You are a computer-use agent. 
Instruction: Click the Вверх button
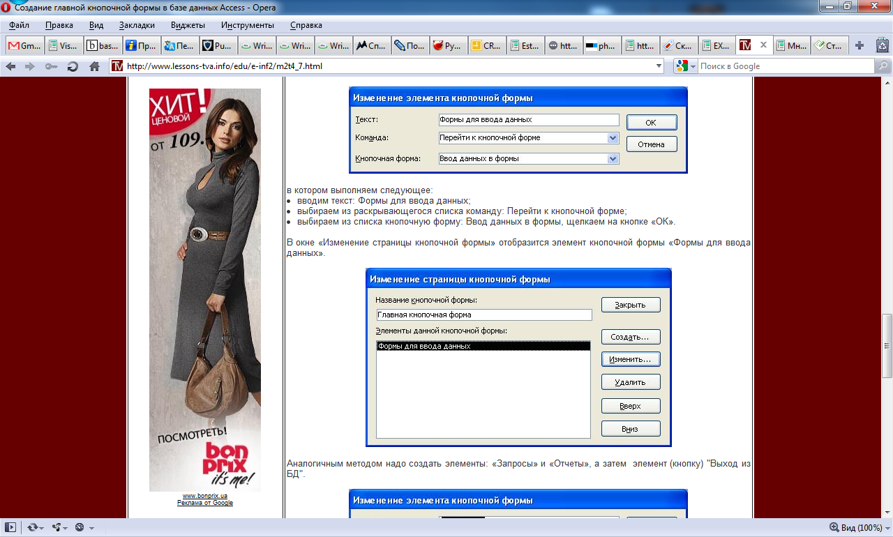point(631,406)
